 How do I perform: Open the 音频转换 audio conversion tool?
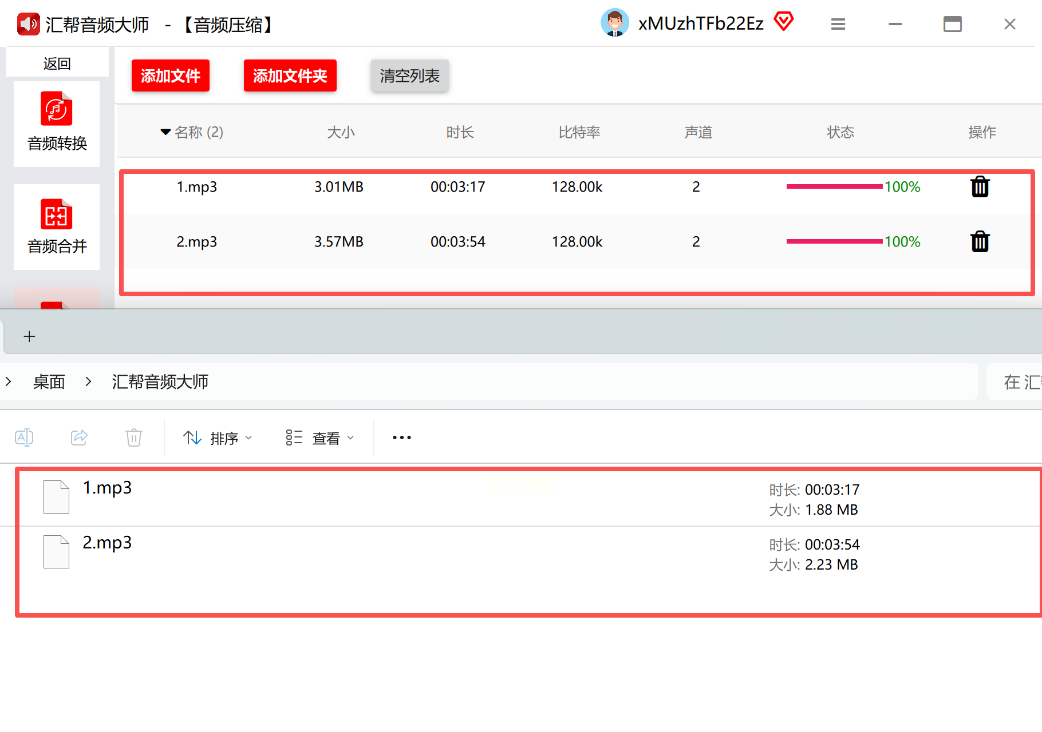(57, 124)
